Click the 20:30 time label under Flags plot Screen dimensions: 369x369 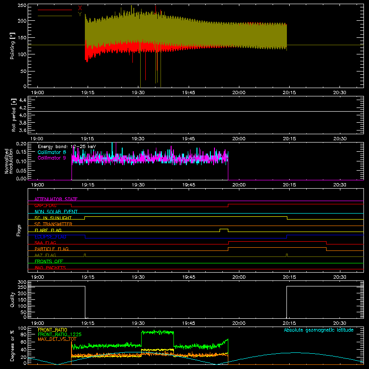339,277
